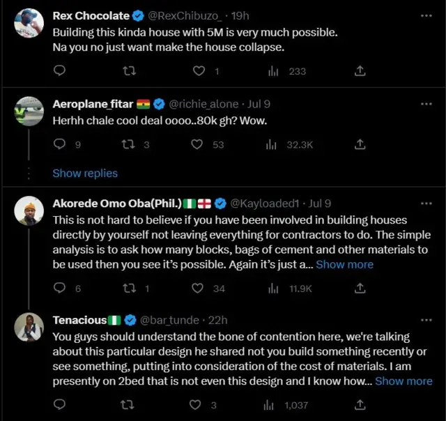
Task: Reply to Rex Chocolate's tweet
Action: [x=59, y=70]
